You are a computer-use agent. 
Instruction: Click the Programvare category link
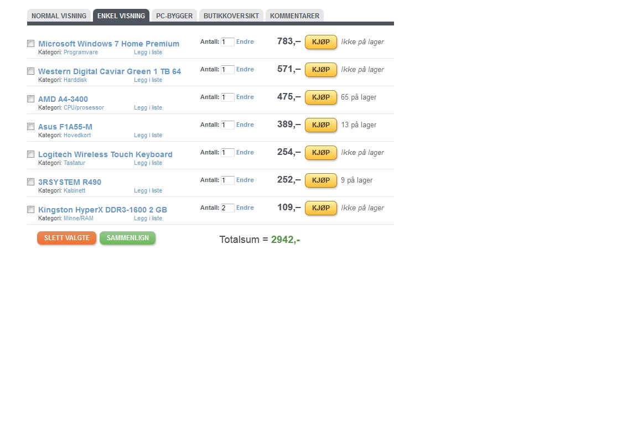tap(81, 53)
